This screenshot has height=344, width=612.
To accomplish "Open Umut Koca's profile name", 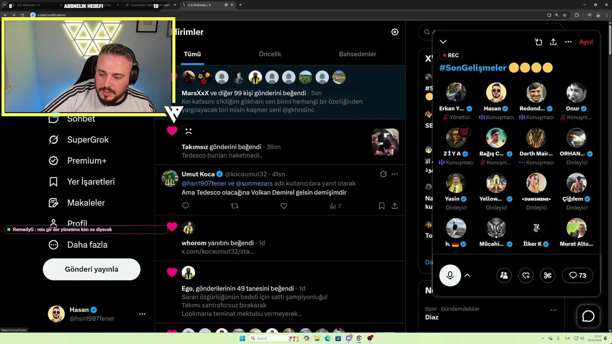I will (x=198, y=174).
